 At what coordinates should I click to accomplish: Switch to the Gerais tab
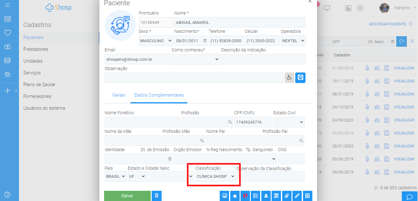(x=119, y=95)
